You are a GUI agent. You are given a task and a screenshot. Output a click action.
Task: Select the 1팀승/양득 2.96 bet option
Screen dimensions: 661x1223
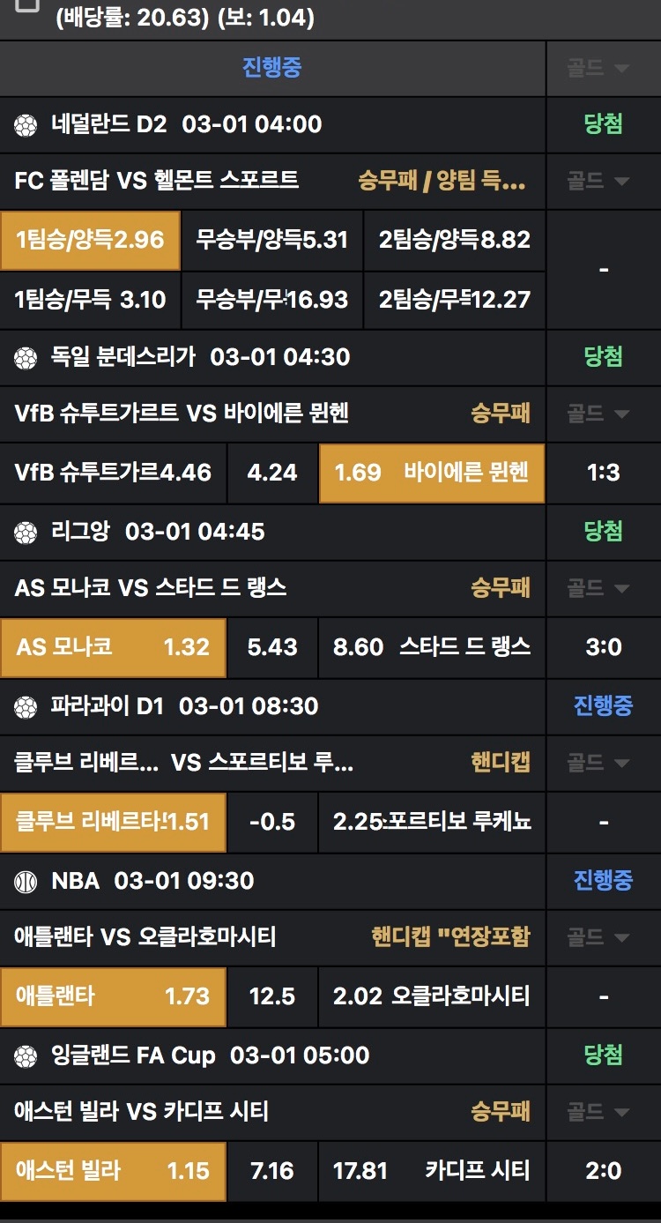click(90, 240)
